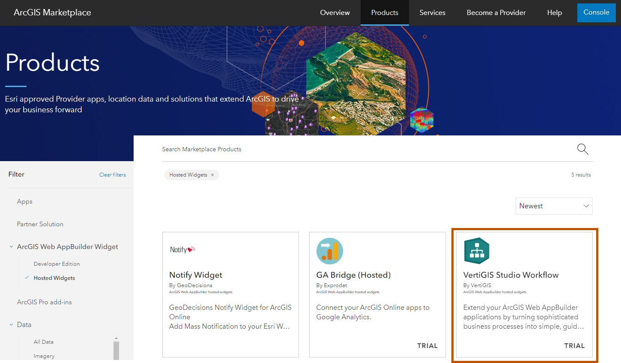The height and width of the screenshot is (363, 621).
Task: Click the Console button
Action: pyautogui.click(x=596, y=12)
